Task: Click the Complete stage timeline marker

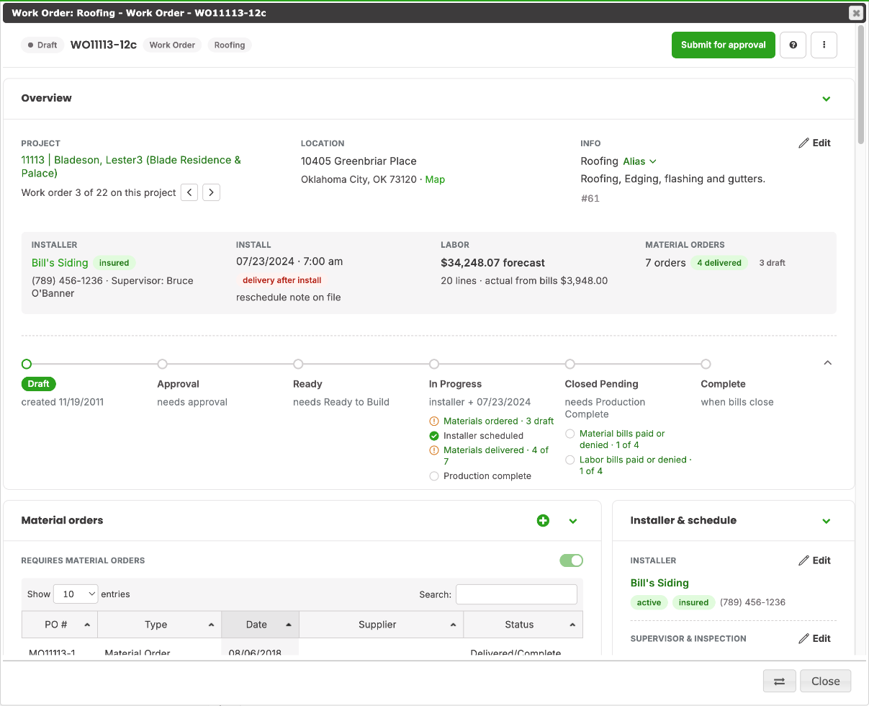Action: click(706, 364)
